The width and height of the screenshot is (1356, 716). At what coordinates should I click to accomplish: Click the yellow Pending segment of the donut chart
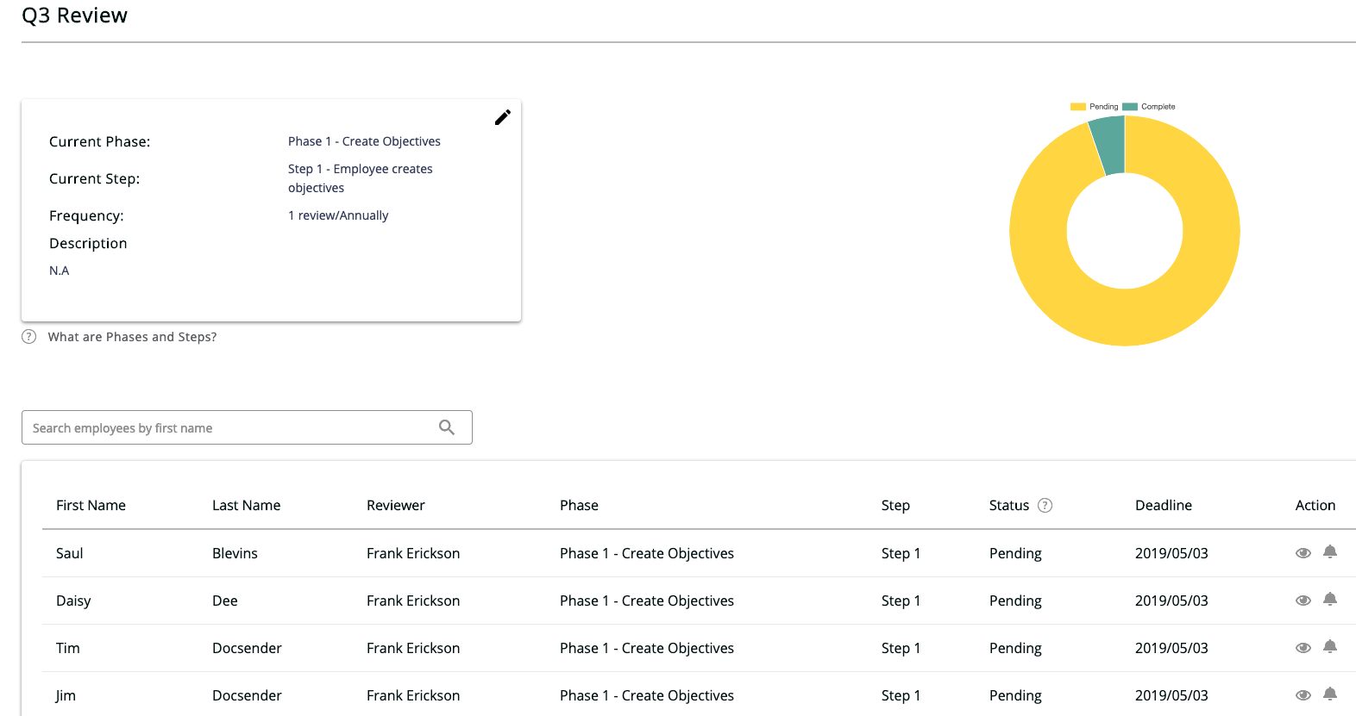point(1125,319)
